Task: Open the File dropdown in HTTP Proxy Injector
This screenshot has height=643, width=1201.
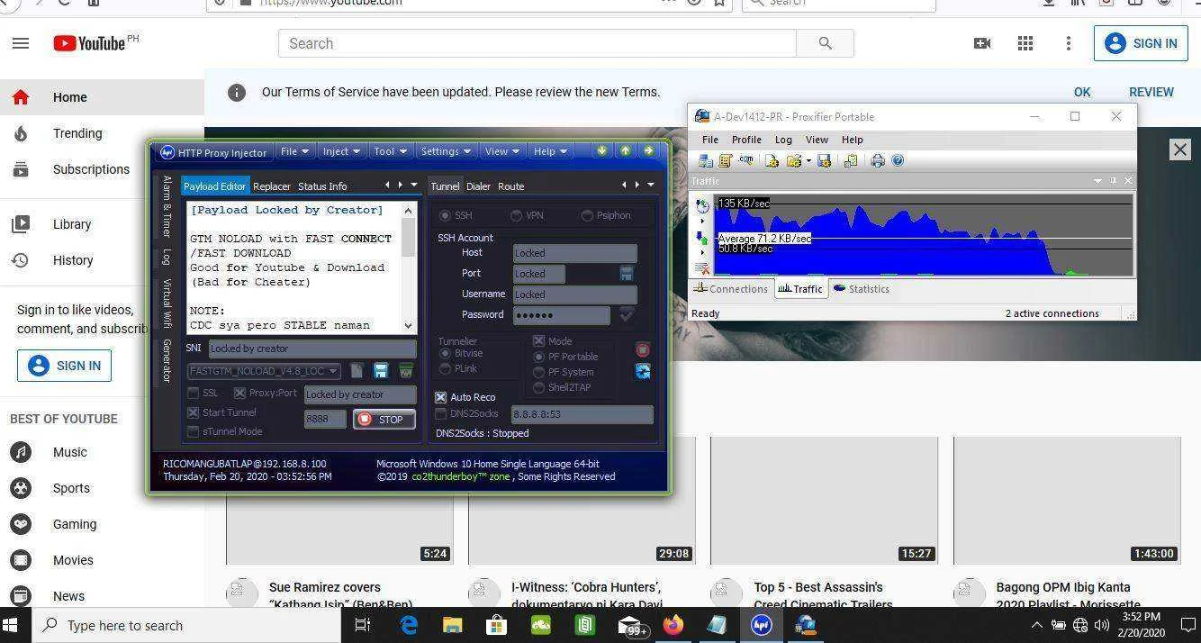Action: point(294,151)
